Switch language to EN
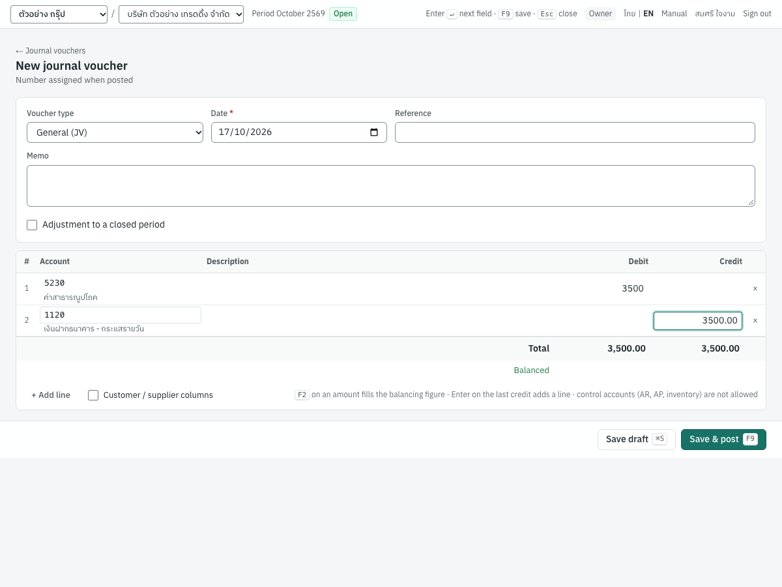The image size is (782, 587). 648,14
